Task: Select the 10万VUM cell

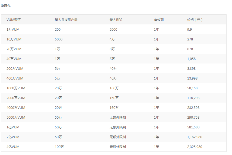Action: coord(14,39)
